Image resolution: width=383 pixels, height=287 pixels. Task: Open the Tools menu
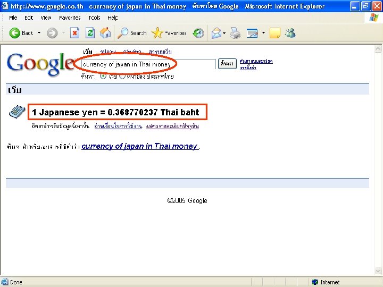94,18
